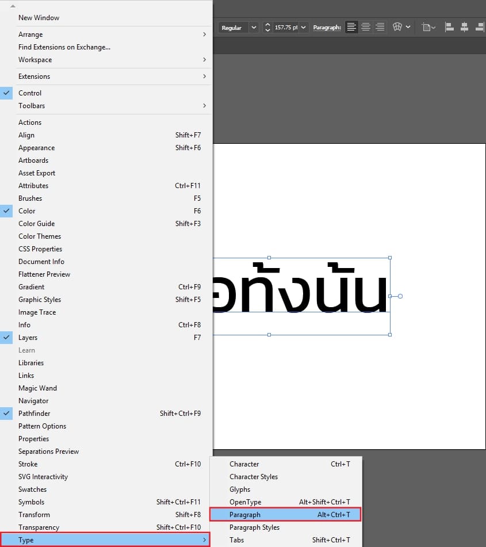
Task: Click the scroll-up arrow atop Window menu
Action: [13, 6]
